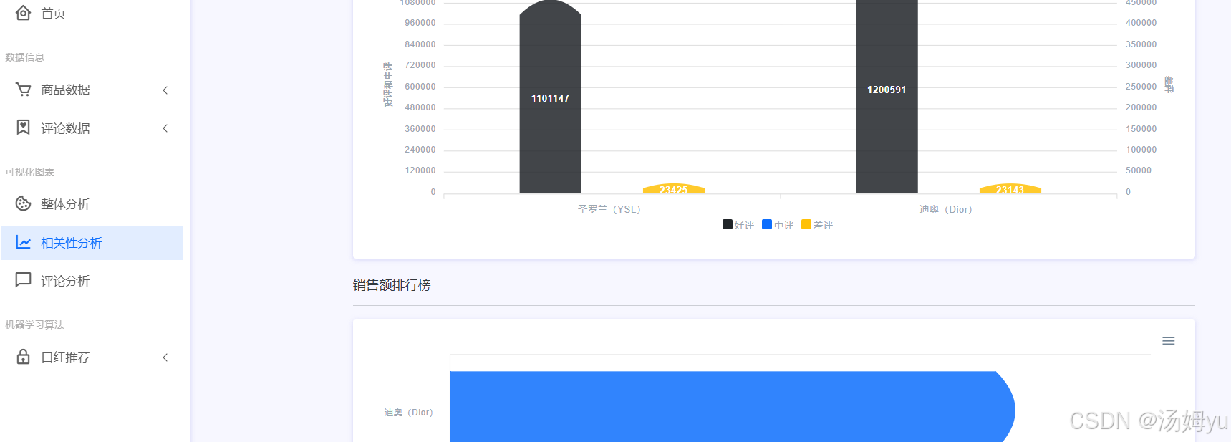Click the chat bubble icon for 评论分析
The image size is (1231, 442).
23,280
